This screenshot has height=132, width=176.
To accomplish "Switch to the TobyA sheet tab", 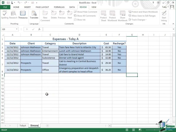I will click(23, 126).
